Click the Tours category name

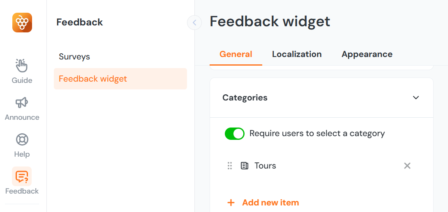point(265,166)
